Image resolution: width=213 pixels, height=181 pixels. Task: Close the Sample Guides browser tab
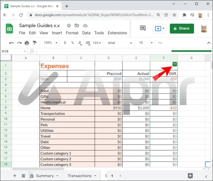tap(57, 6)
